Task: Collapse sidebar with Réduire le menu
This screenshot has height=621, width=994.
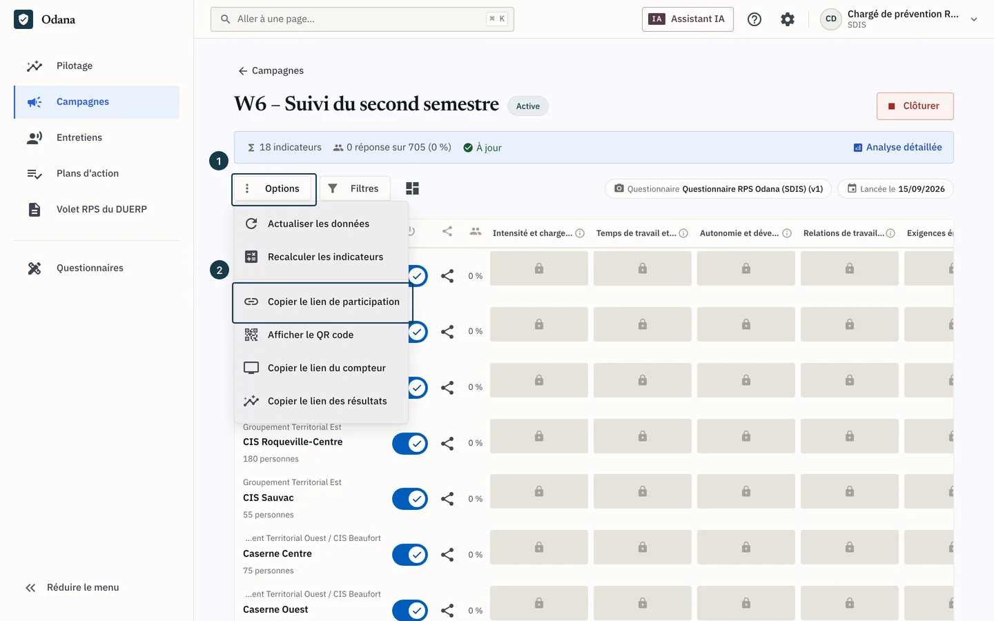Action: pyautogui.click(x=72, y=588)
